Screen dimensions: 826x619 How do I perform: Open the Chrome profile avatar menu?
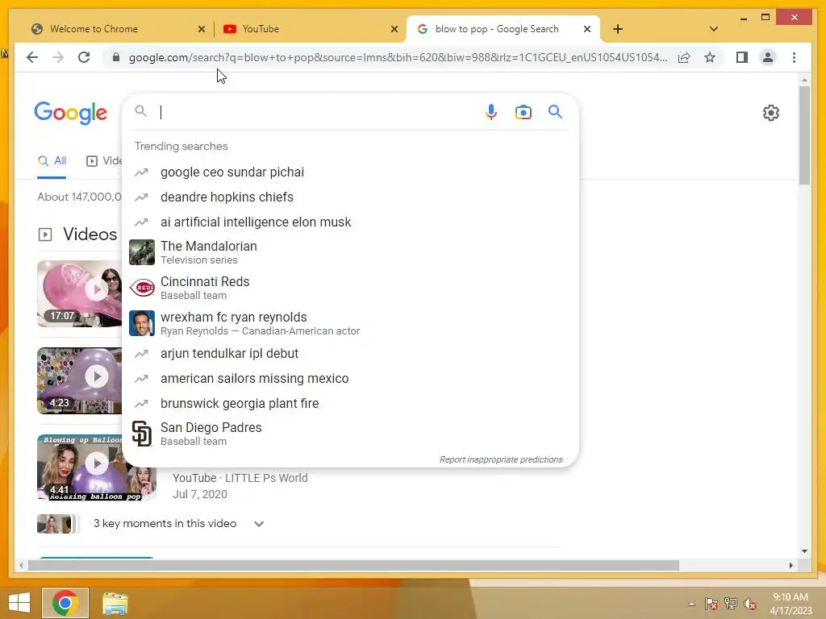click(x=768, y=57)
